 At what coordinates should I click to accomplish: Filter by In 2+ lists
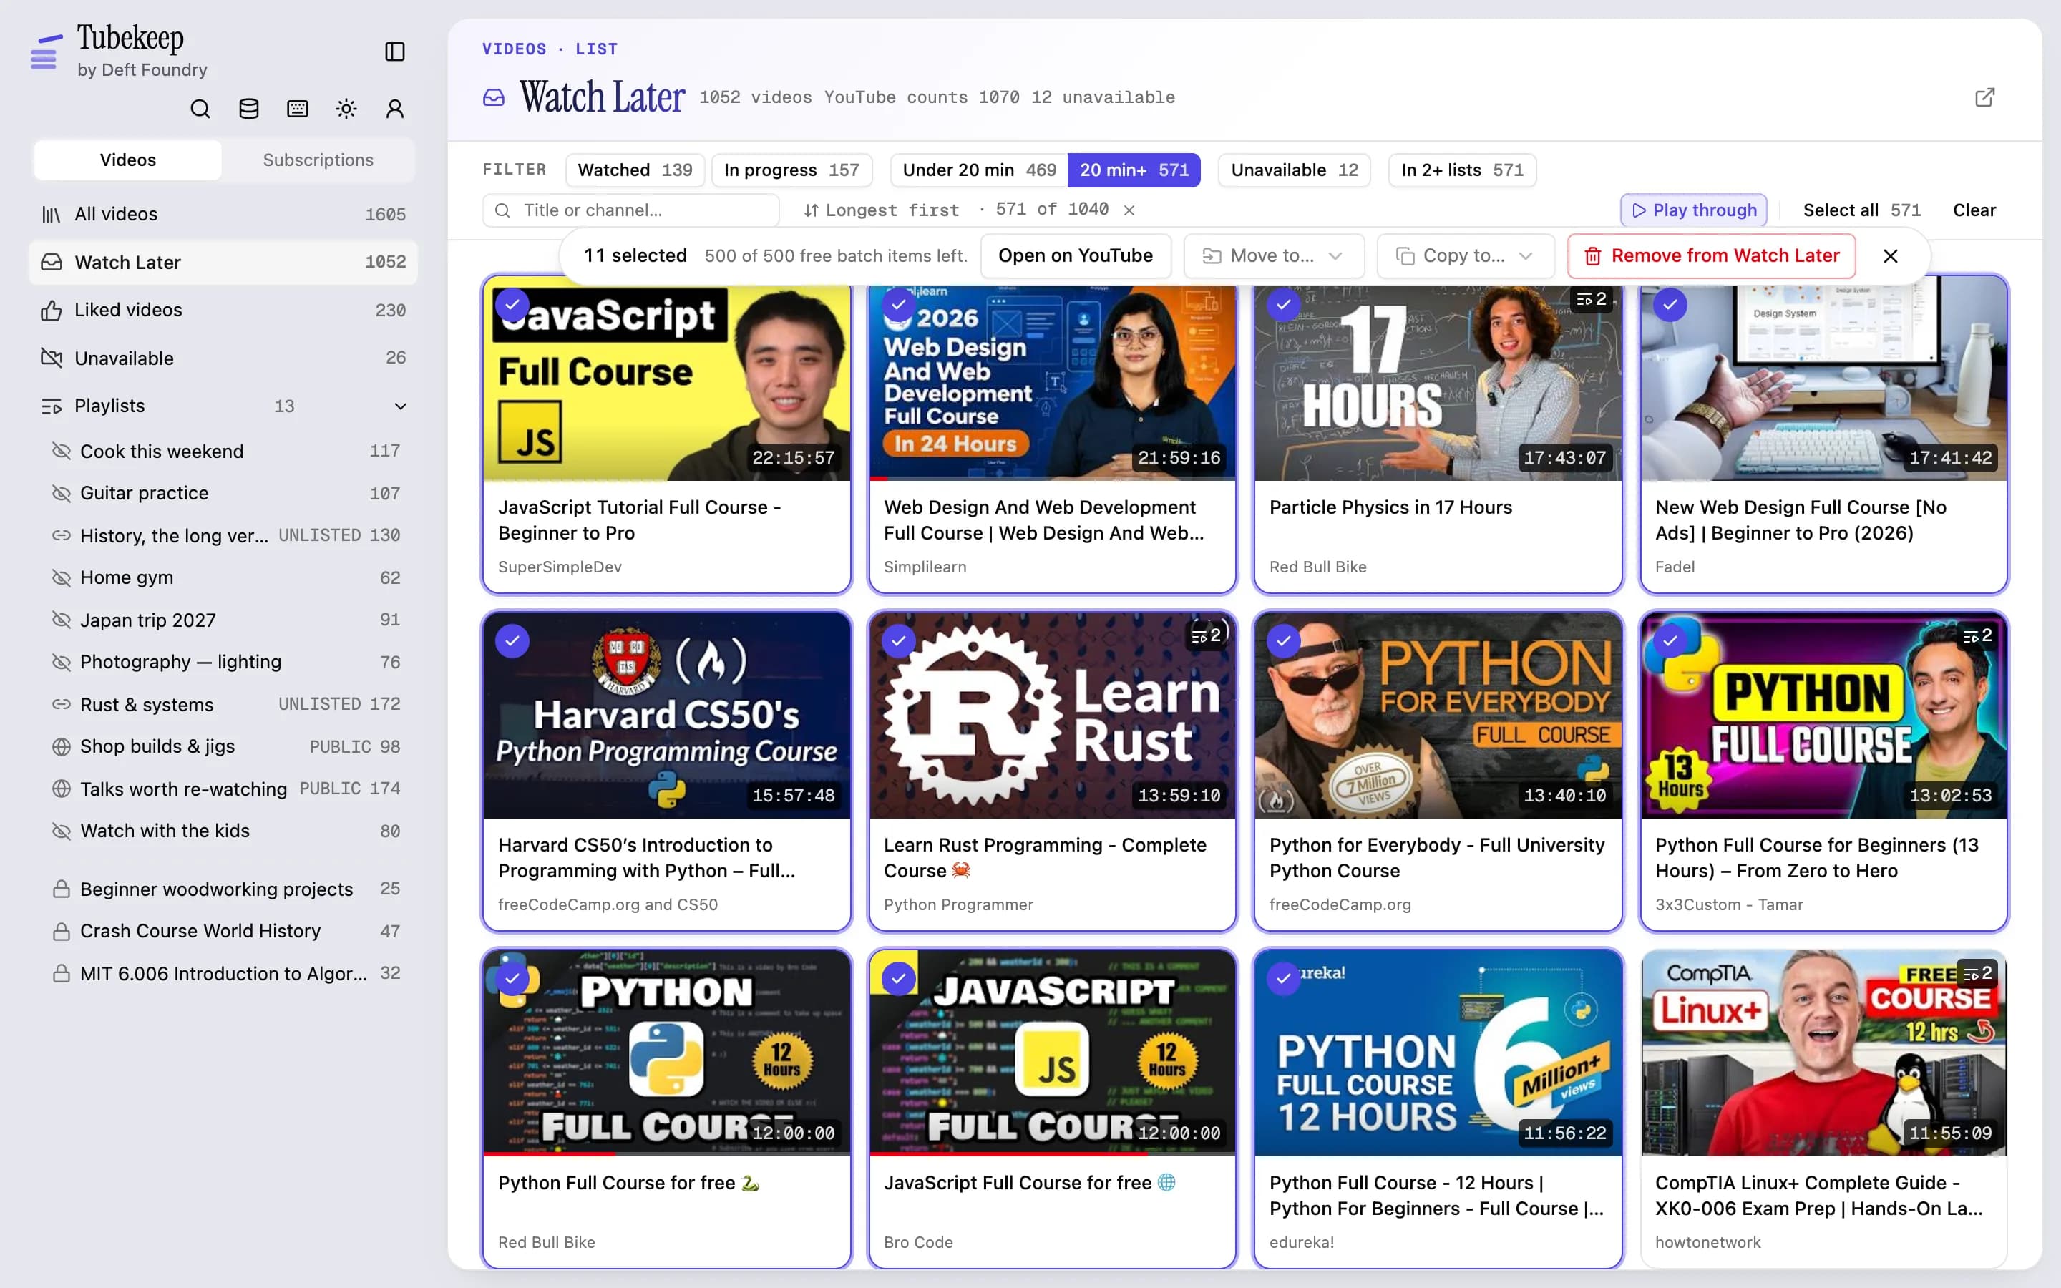coord(1461,170)
